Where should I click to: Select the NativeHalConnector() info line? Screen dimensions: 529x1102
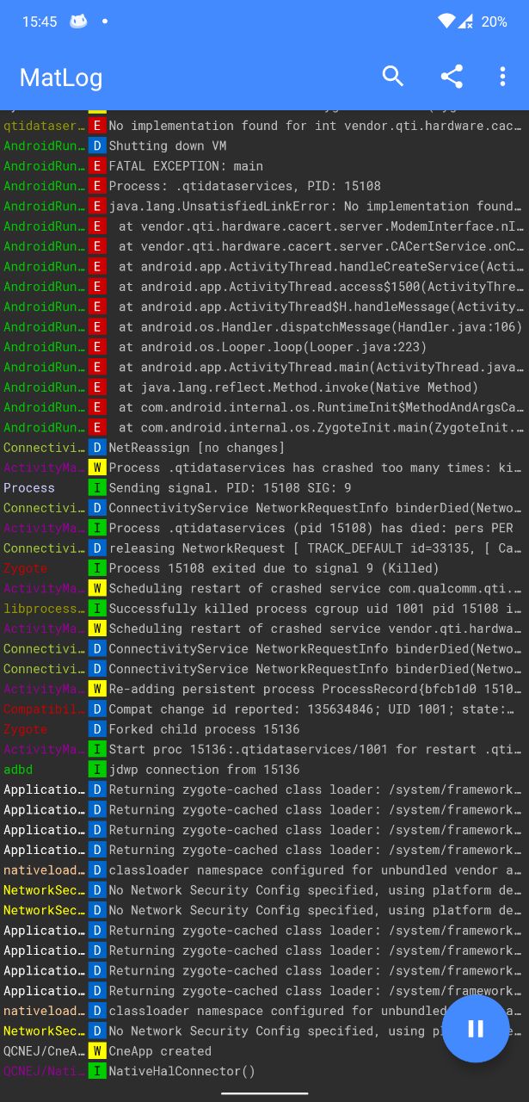(x=182, y=1071)
